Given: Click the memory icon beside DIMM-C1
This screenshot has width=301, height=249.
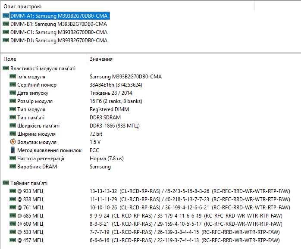Looking at the screenshot, I should [x=6, y=32].
